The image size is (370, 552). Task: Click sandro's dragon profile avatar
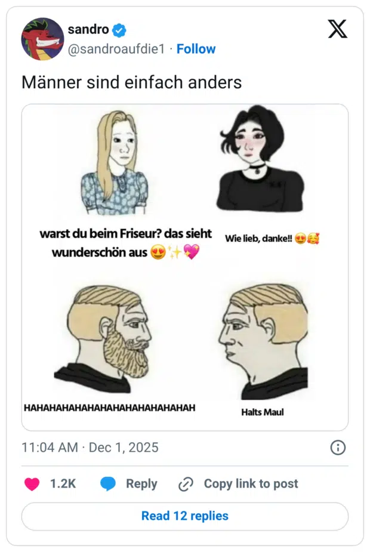coord(42,39)
